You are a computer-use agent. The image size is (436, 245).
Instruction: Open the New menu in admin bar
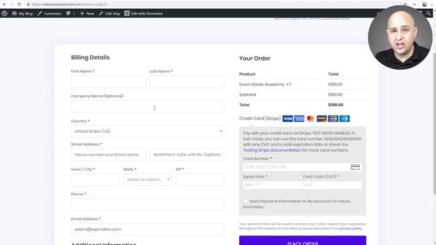click(87, 14)
